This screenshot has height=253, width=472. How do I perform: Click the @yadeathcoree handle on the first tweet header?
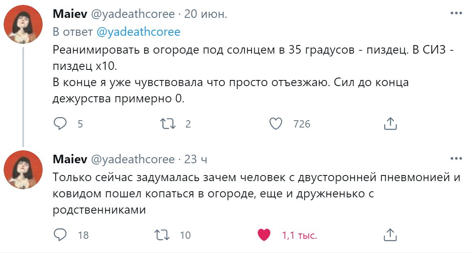click(x=133, y=14)
